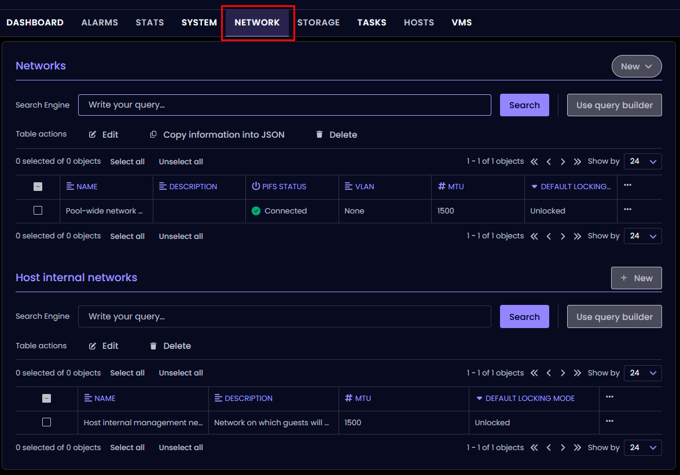The width and height of the screenshot is (680, 475).
Task: Click the Networks search query input field
Action: coord(284,105)
